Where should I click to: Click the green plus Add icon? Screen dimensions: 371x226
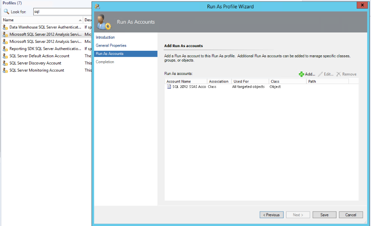tap(301, 74)
